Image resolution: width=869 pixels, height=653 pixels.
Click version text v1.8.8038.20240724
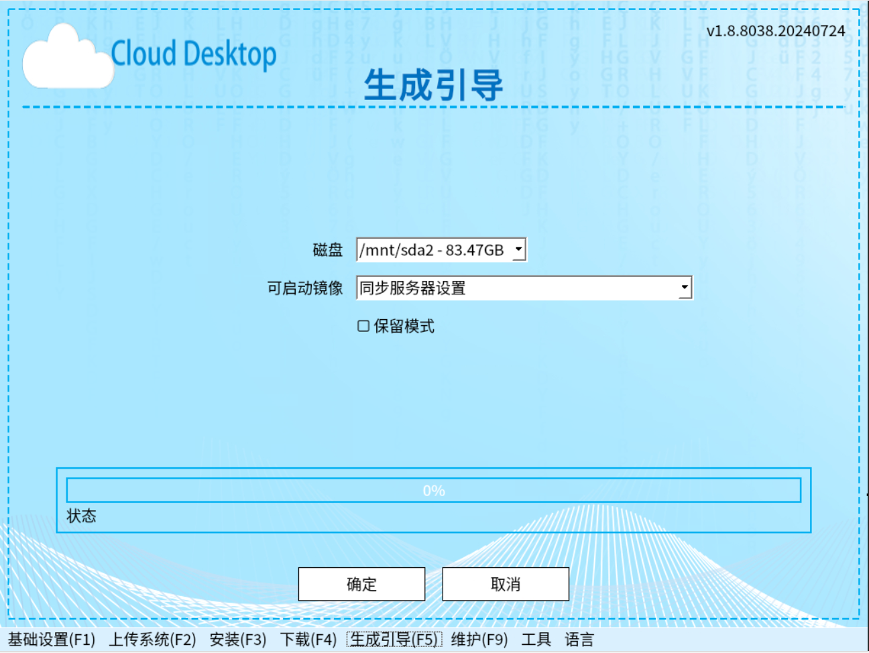tap(776, 31)
